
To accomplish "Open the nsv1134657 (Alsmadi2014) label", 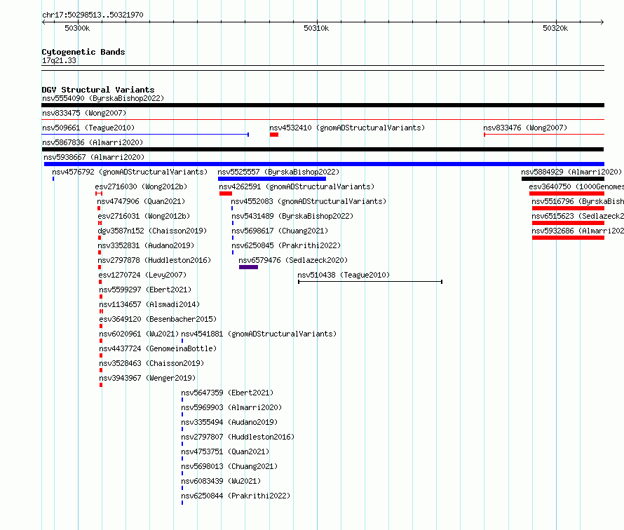I will coord(149,304).
